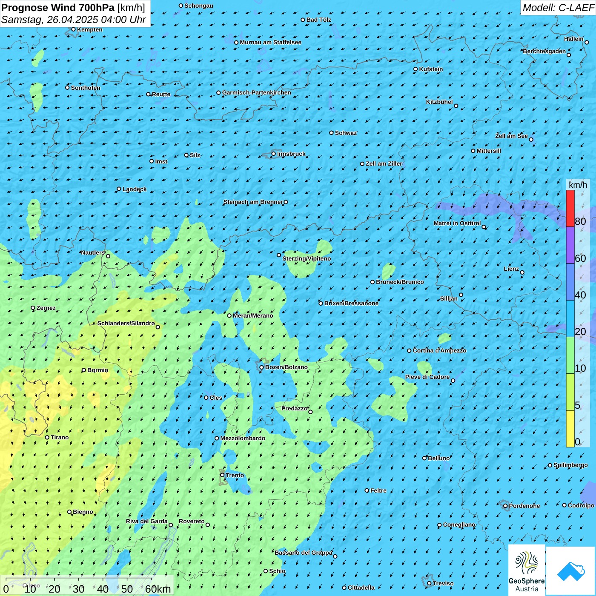Click the Berchtesgaden label
The height and width of the screenshot is (596, 596).
tap(544, 51)
